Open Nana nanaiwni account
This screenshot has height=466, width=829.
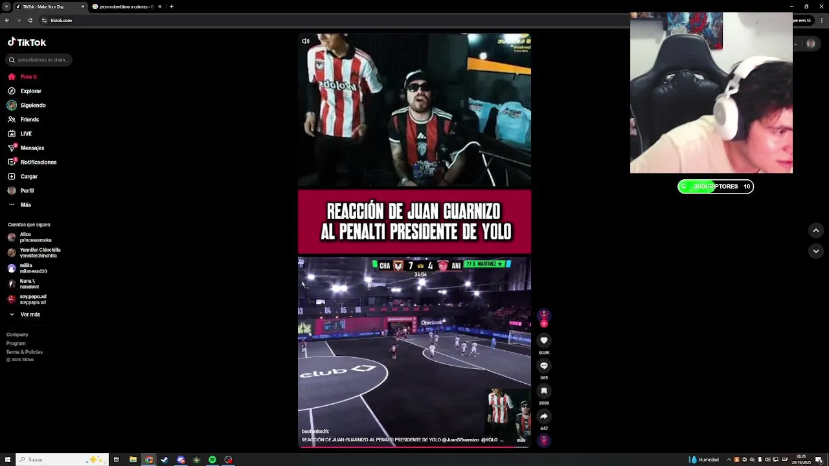point(23,284)
